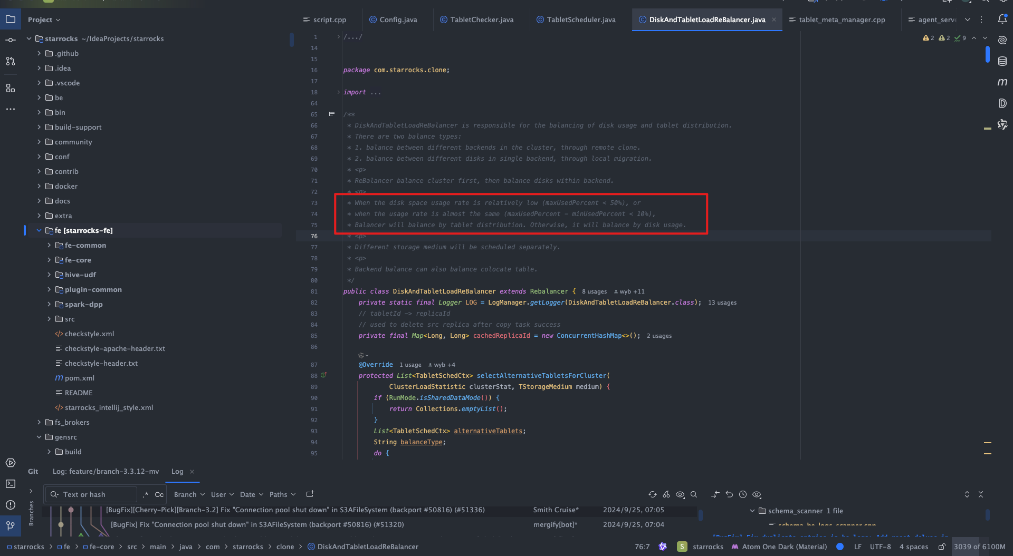
Task: Close the DiskAndTabletLoadReBalancer.java tab
Action: [x=774, y=19]
